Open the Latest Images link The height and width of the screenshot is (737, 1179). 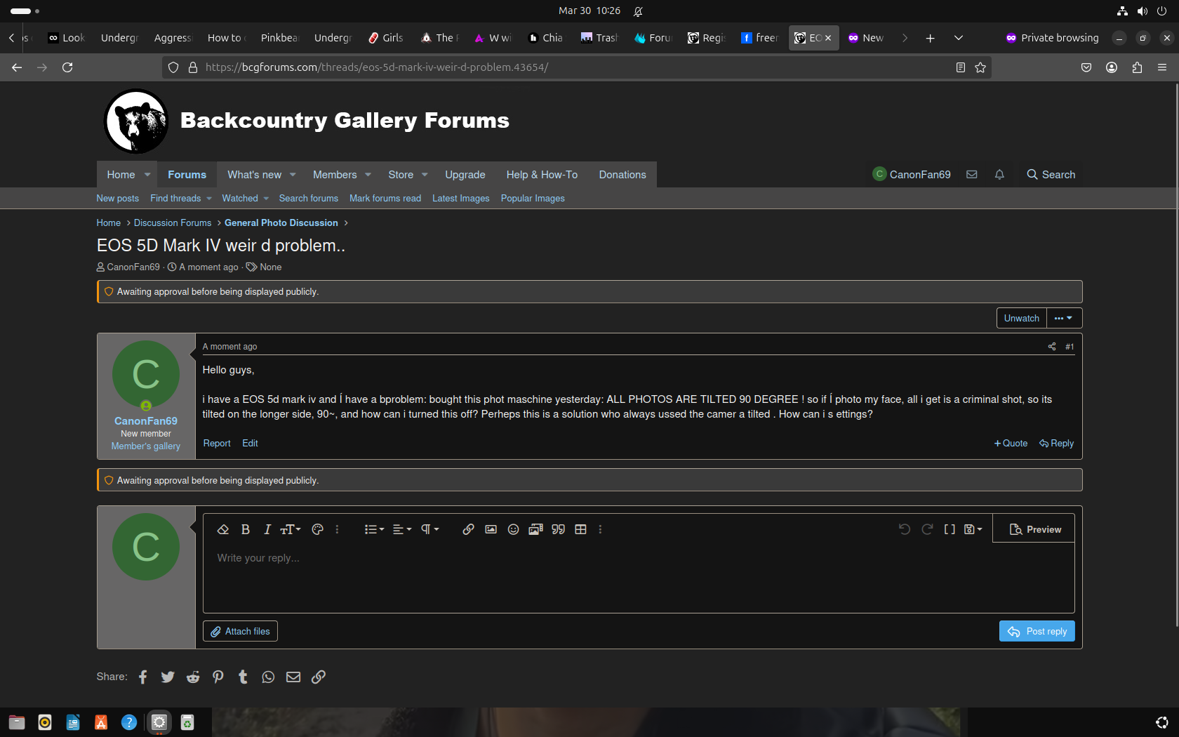pyautogui.click(x=460, y=198)
